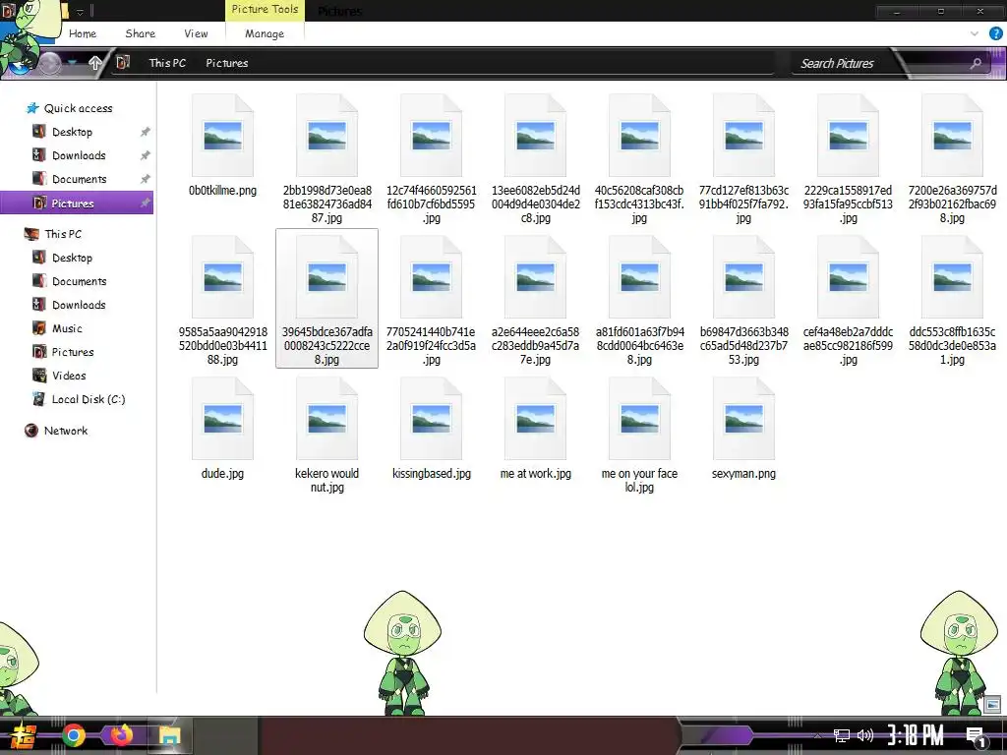The image size is (1007, 755).
Task: Select file starting cef4a48eb2a7dddc
Action: click(x=848, y=299)
